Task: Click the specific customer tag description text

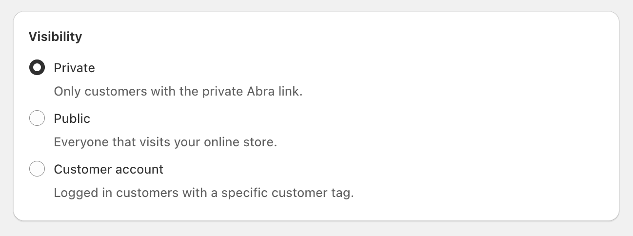Action: pos(203,193)
